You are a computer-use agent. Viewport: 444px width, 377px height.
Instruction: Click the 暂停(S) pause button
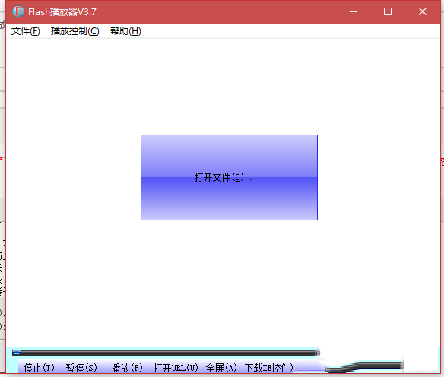[81, 368]
